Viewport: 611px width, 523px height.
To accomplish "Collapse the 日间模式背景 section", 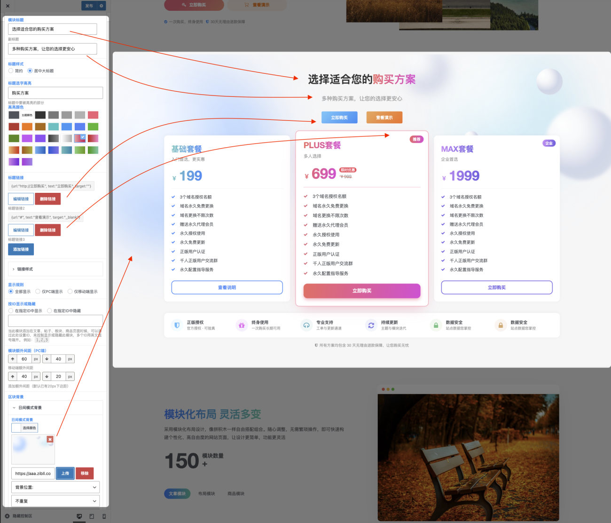I will tap(55, 408).
